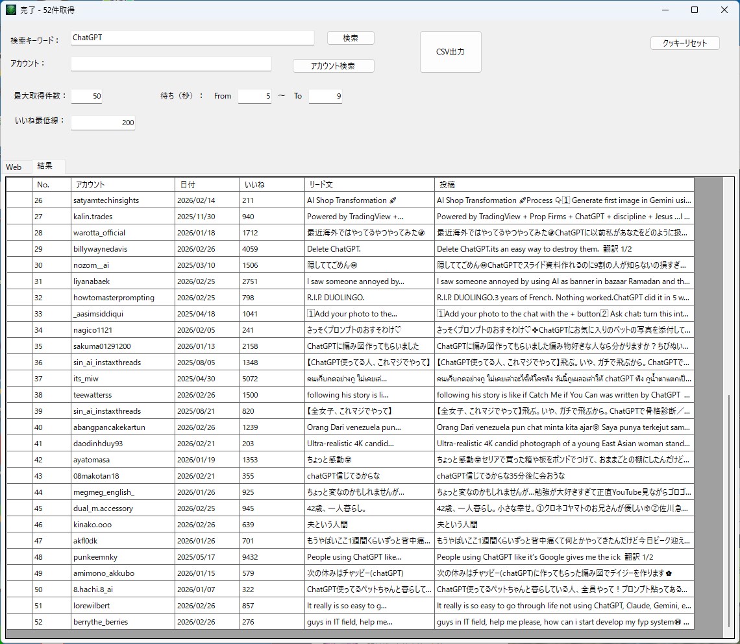Viewport: 740px width, 644px height.
Task: Select account cell nozom__ai
Action: 123,265
